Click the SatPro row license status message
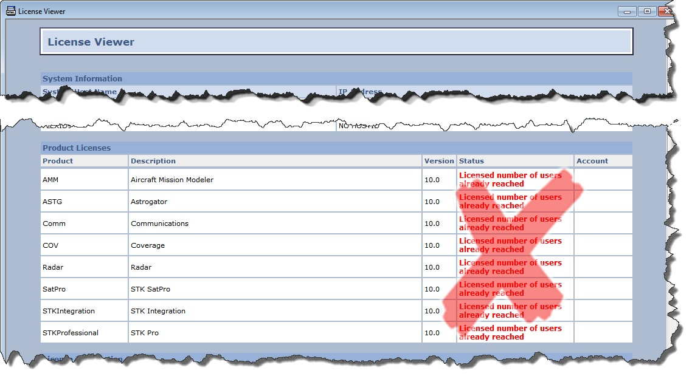The image size is (692, 379). (510, 289)
